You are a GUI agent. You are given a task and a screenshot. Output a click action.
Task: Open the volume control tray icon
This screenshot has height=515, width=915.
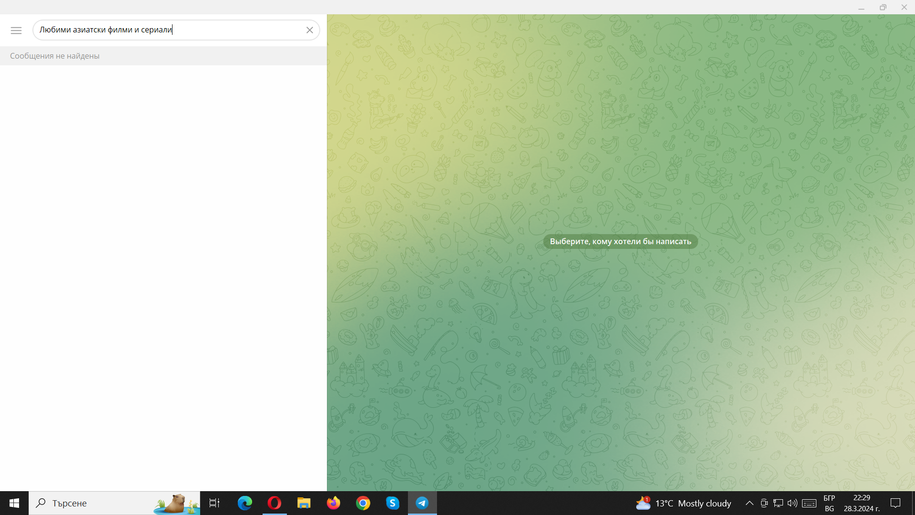click(793, 503)
